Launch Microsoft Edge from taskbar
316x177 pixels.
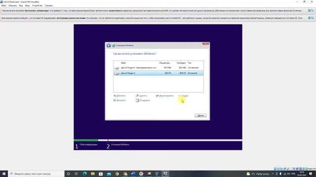(84, 174)
